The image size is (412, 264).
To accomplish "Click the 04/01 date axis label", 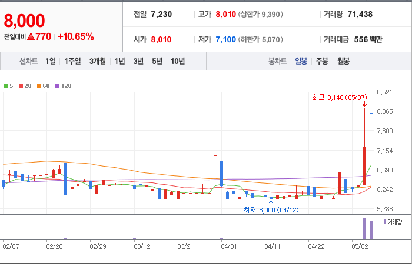I will [x=229, y=246].
